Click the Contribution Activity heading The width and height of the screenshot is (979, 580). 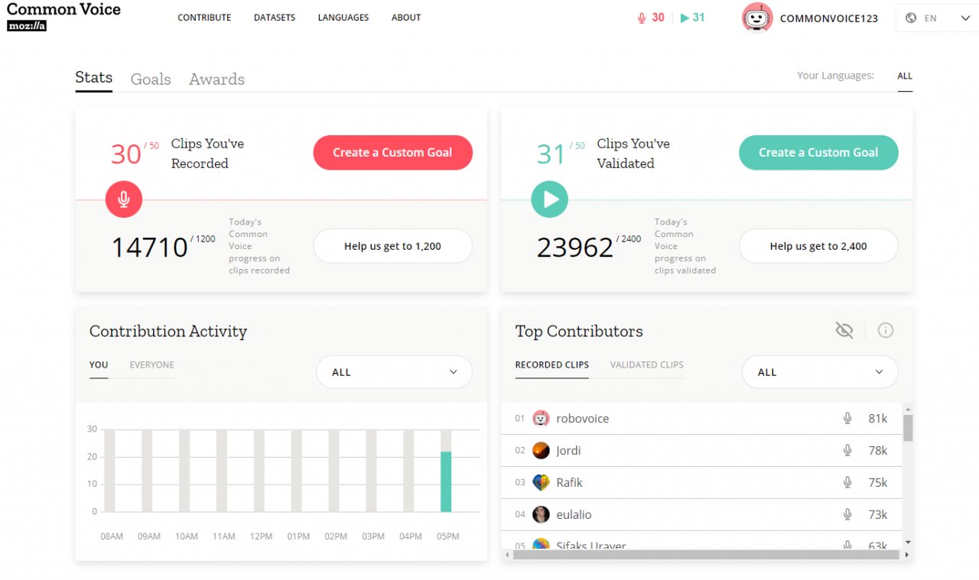168,331
